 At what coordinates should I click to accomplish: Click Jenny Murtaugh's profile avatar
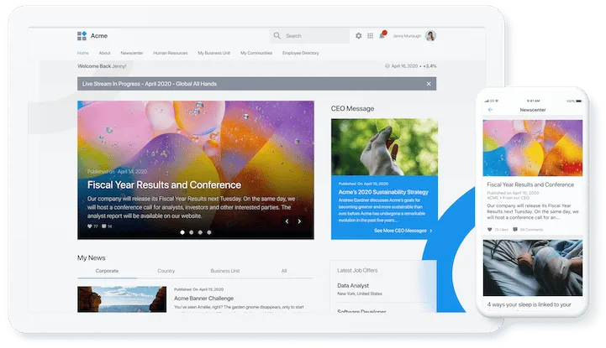pos(430,36)
